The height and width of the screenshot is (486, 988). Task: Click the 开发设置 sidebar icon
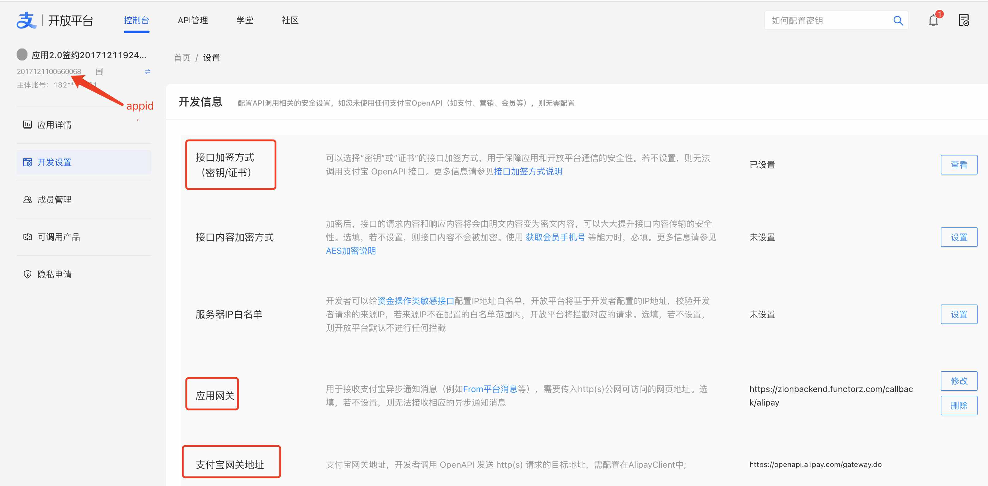(x=28, y=163)
